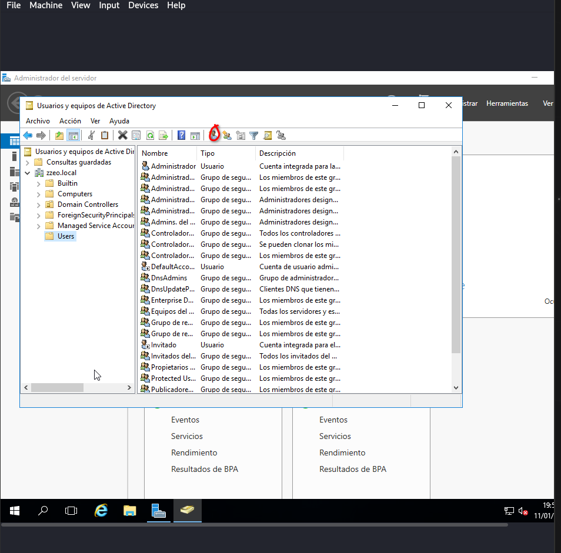This screenshot has height=553, width=561.
Task: Click the Export list icon
Action: point(163,136)
